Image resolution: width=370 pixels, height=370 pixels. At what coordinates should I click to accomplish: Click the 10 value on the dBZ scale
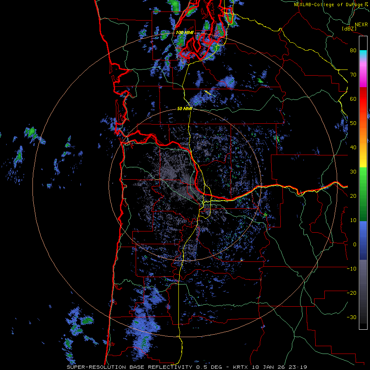(x=353, y=220)
